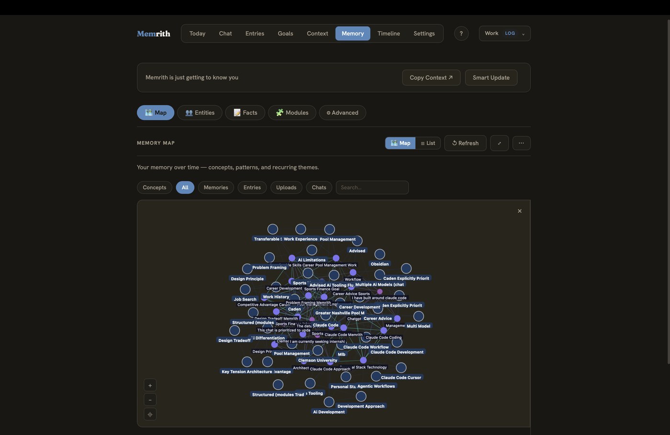The image size is (670, 435).
Task: Filter by Entries chip
Action: click(252, 187)
